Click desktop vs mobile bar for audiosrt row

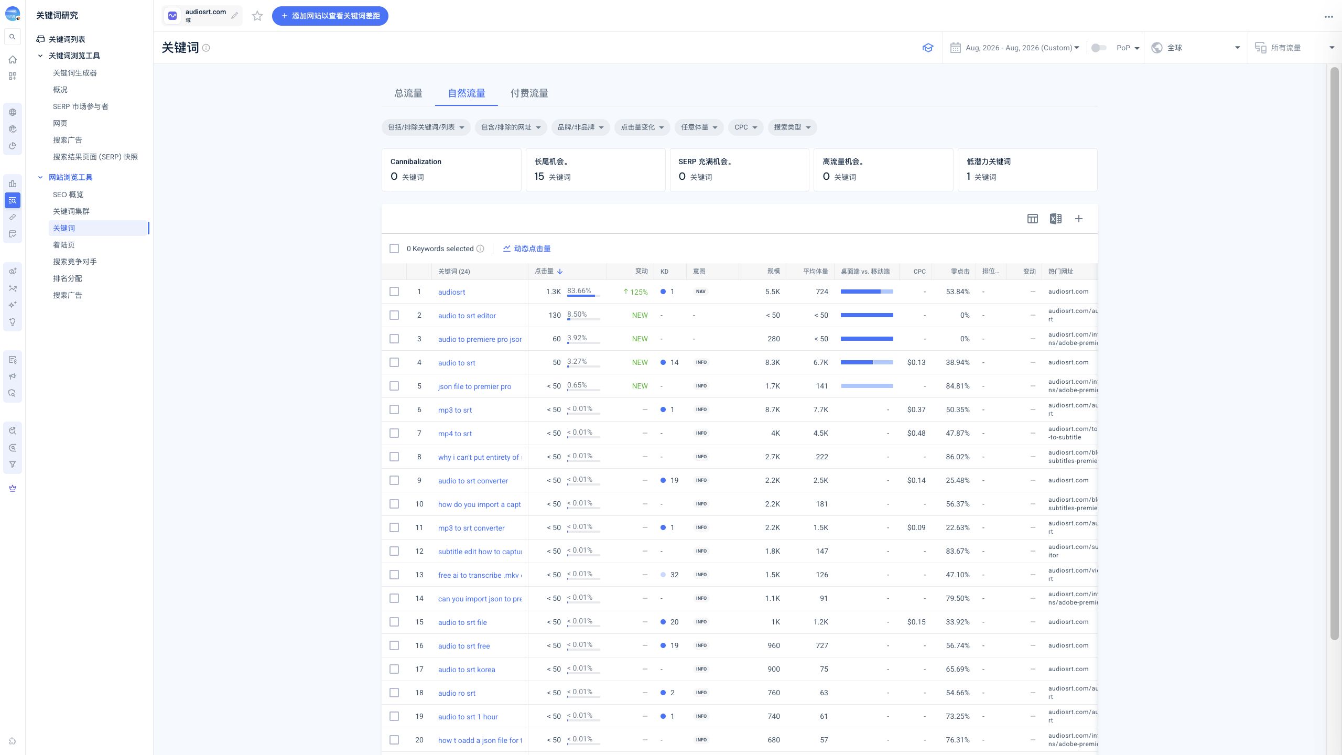(867, 292)
